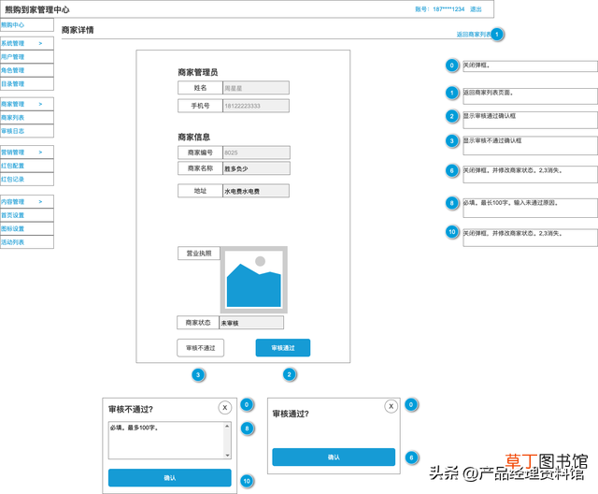
Task: Click the 手机号 input field
Action: coord(256,106)
